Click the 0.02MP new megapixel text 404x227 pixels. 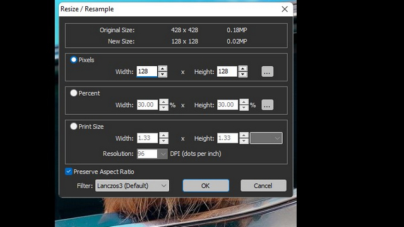[237, 41]
